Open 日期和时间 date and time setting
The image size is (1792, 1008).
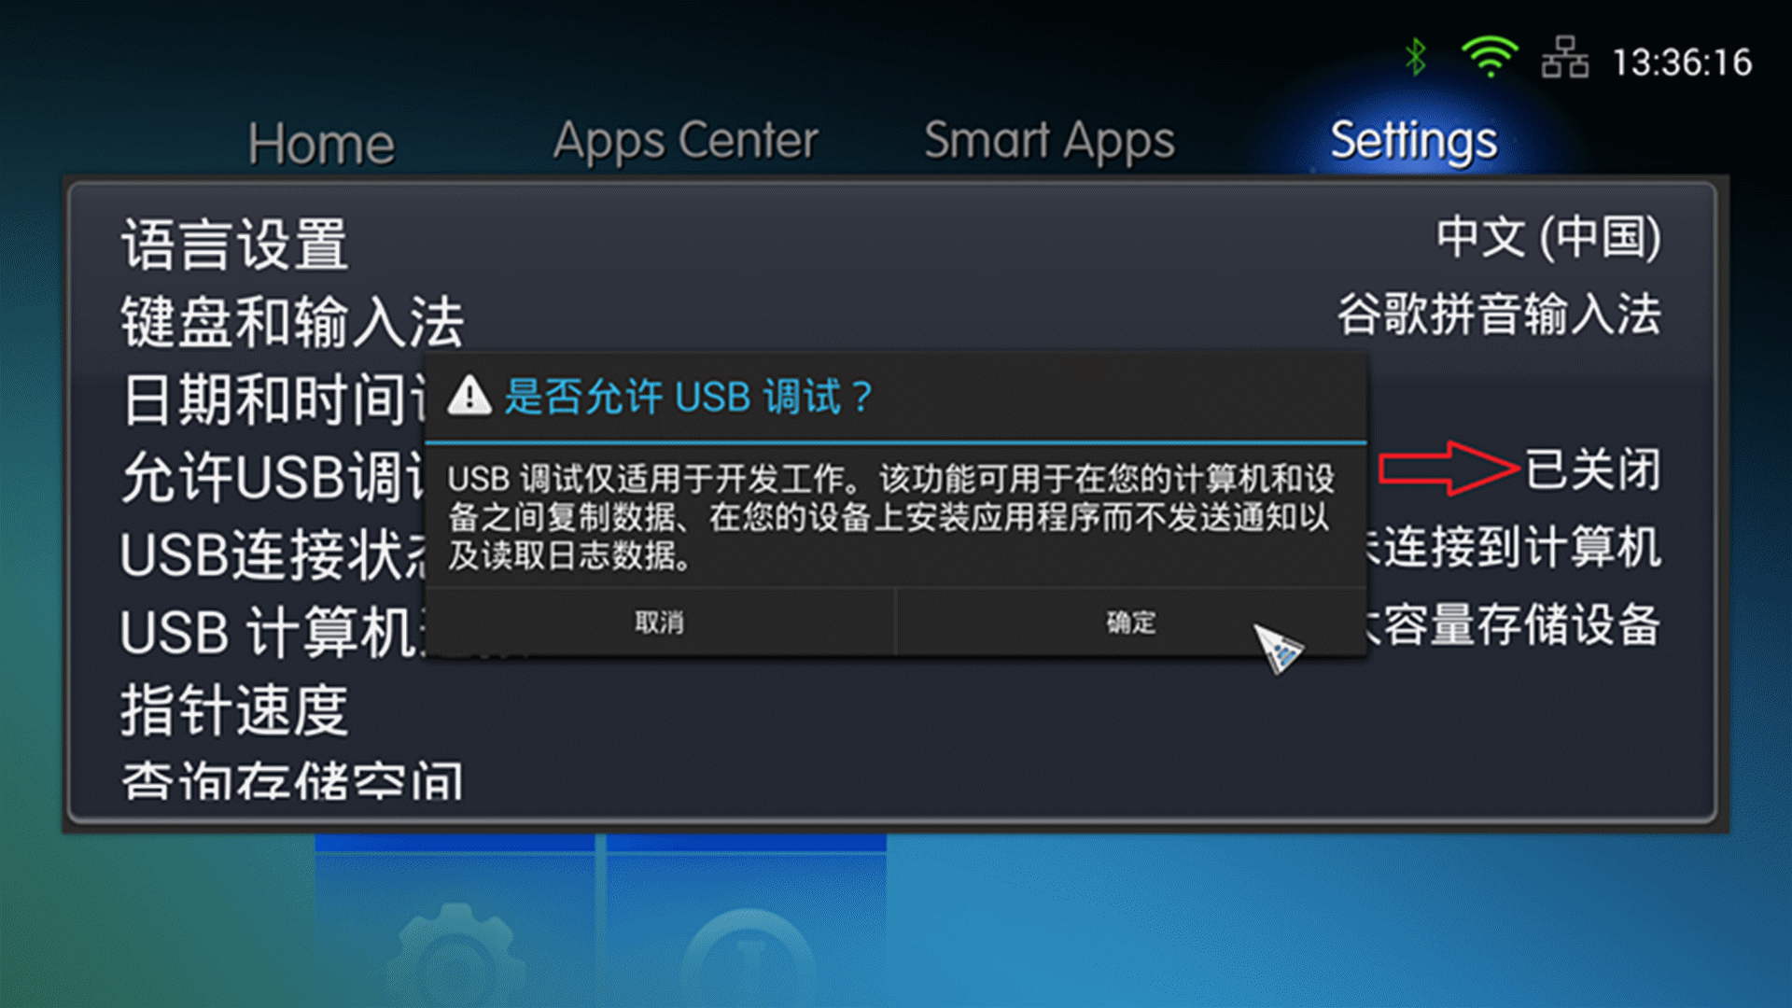[x=273, y=399]
